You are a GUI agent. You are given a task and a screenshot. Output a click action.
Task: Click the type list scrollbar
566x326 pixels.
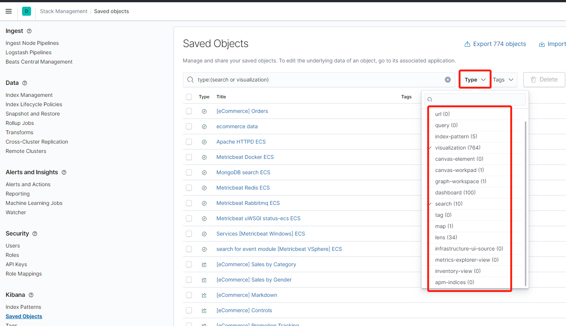coord(526,204)
